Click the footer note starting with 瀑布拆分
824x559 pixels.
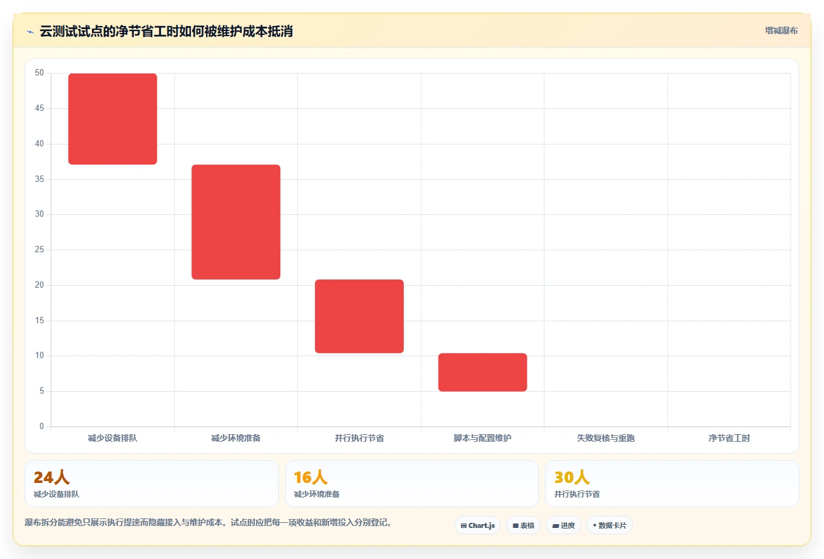point(209,523)
